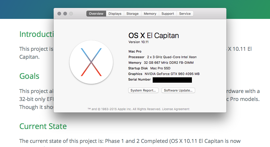Minimize the About This Mac window
Viewport: 270px width, 147px height.
[65, 14]
